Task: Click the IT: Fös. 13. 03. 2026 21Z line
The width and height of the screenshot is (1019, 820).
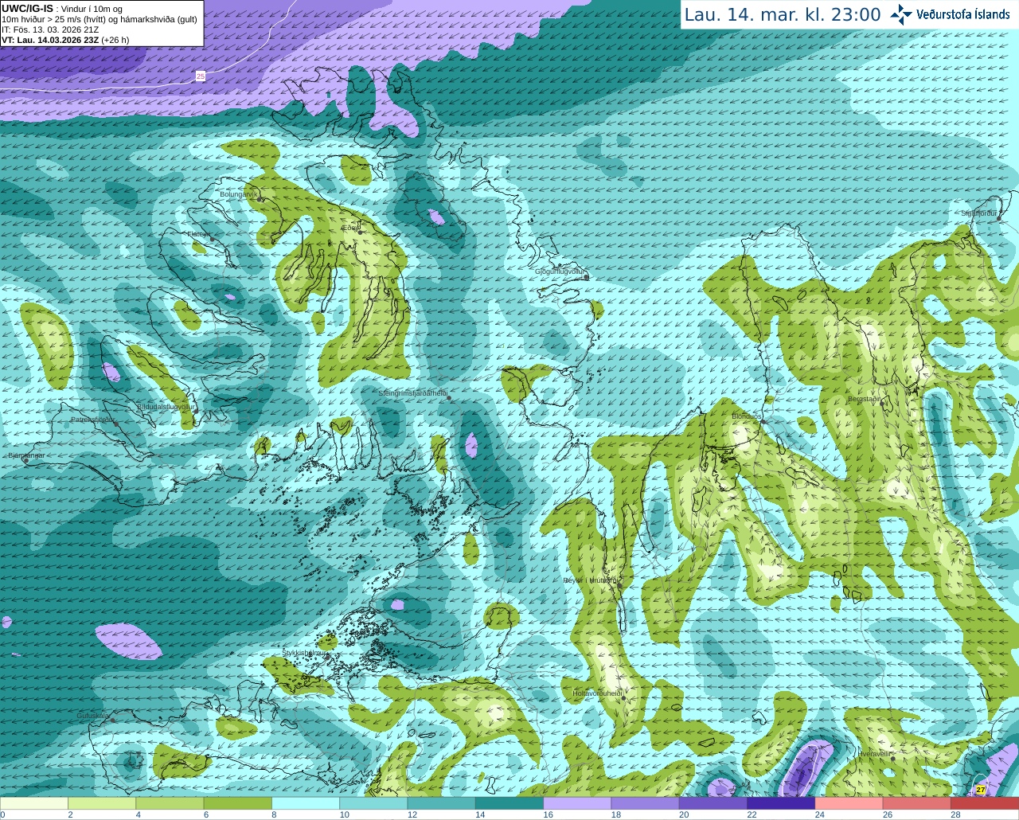Action: pos(50,29)
